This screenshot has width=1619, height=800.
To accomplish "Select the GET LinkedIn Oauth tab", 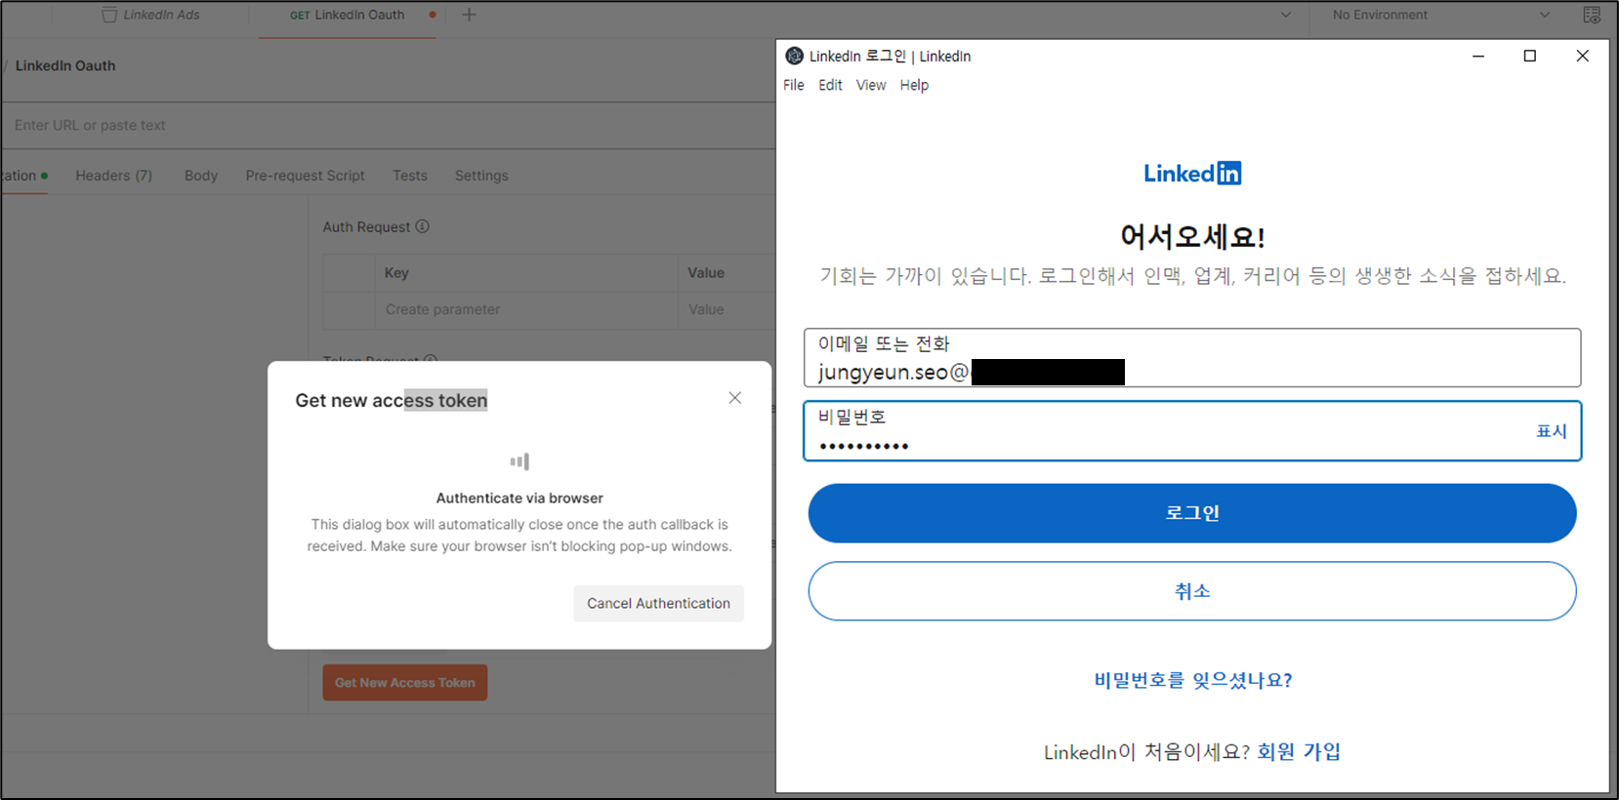I will click(347, 15).
